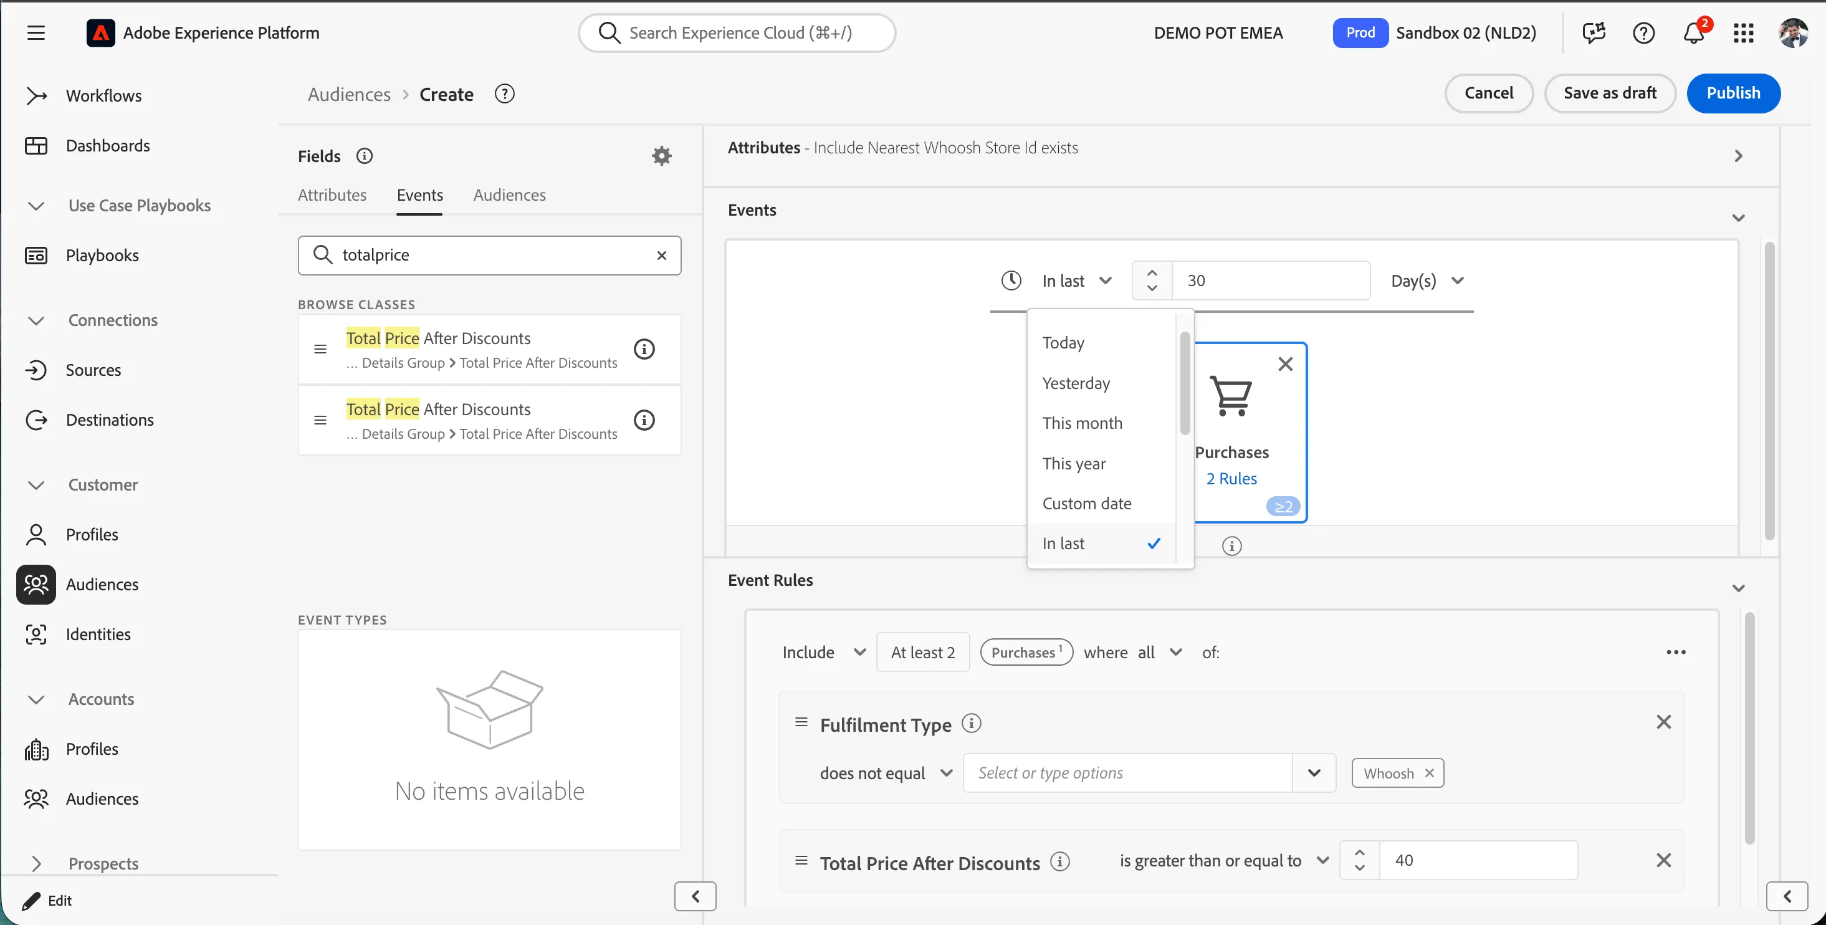
Task: Switch to the Attributes tab
Action: (x=332, y=195)
